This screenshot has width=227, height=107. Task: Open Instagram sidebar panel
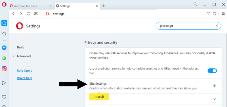[x=4, y=69]
